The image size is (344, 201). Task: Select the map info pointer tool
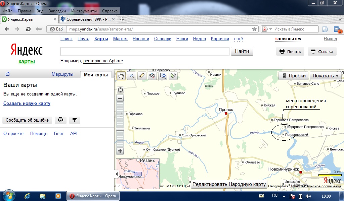173,76
